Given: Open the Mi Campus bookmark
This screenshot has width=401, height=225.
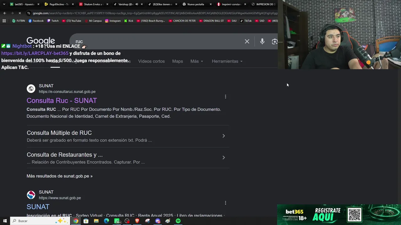Looking at the screenshot, I should tap(93, 21).
